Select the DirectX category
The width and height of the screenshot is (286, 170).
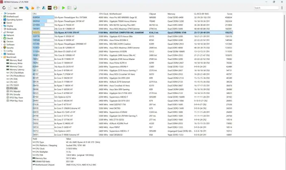click(10, 38)
